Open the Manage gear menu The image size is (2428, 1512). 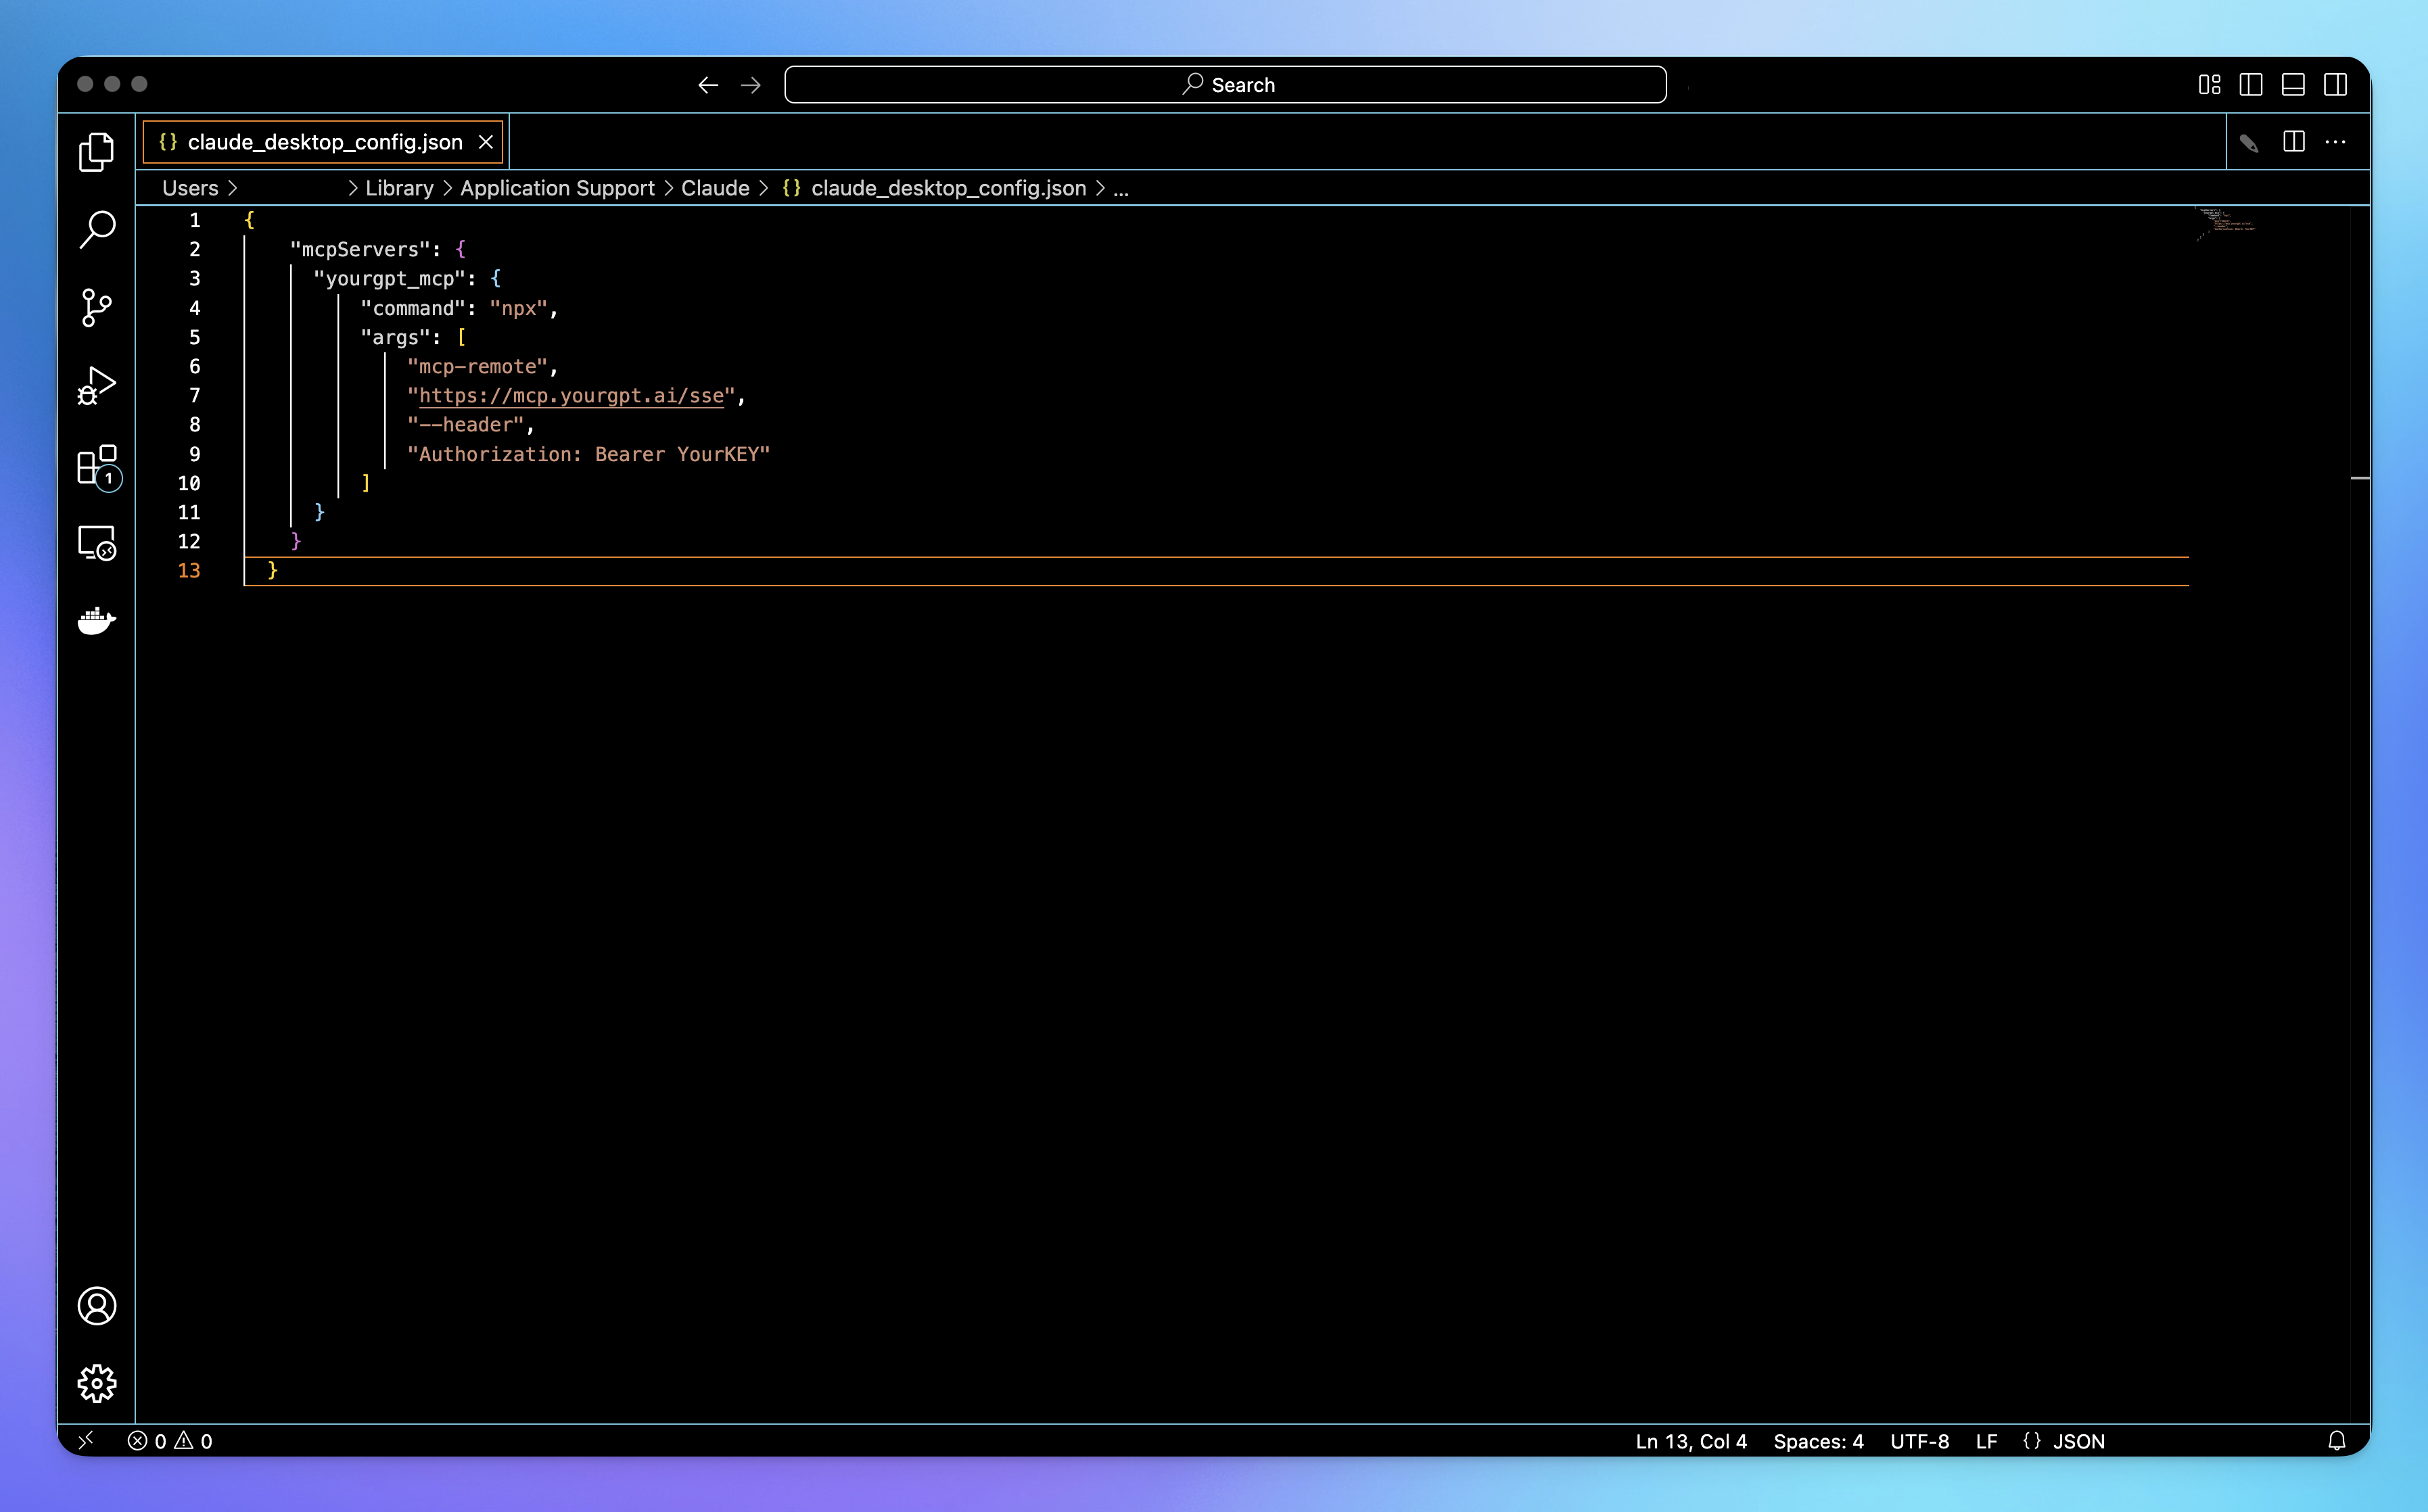click(96, 1383)
